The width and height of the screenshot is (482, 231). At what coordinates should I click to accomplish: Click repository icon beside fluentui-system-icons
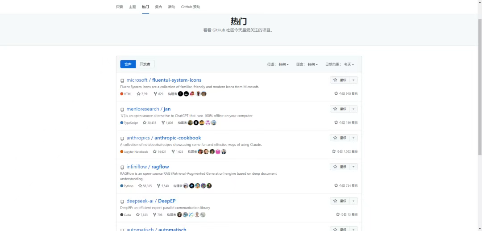tap(122, 80)
